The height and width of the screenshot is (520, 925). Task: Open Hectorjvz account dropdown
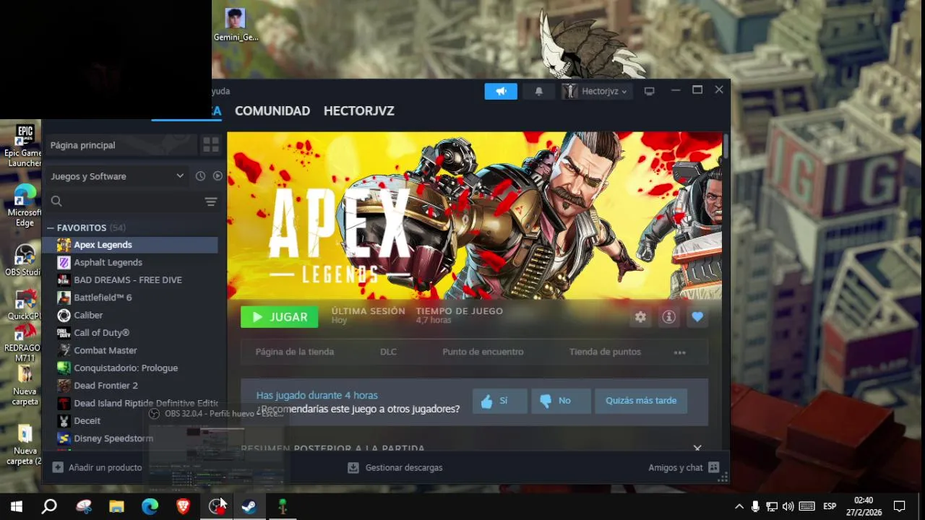596,91
